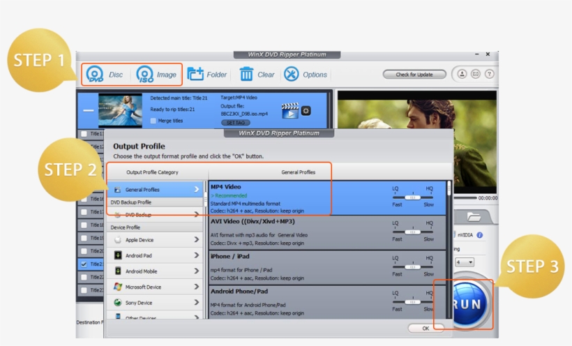The height and width of the screenshot is (346, 572).
Task: Check the Title20 checkbox
Action: click(x=84, y=251)
